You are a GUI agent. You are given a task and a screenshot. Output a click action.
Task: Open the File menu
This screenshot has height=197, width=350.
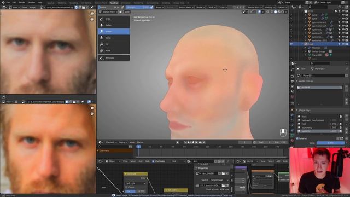[x=8, y=2]
